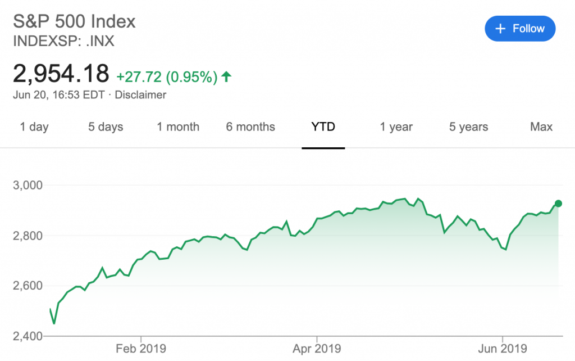View the 1 year range
The width and height of the screenshot is (575, 361).
pyautogui.click(x=396, y=127)
